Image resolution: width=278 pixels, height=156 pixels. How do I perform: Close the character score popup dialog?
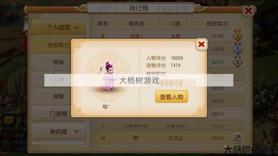click(x=201, y=44)
